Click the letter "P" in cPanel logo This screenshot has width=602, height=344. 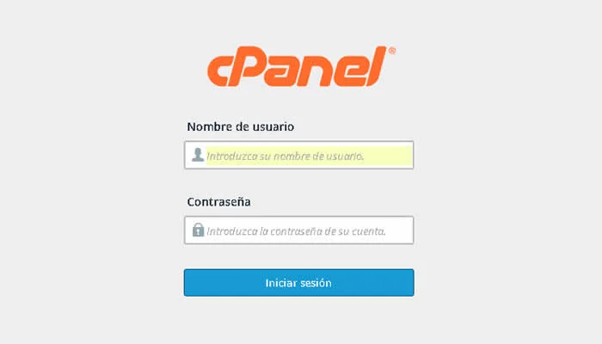(245, 66)
